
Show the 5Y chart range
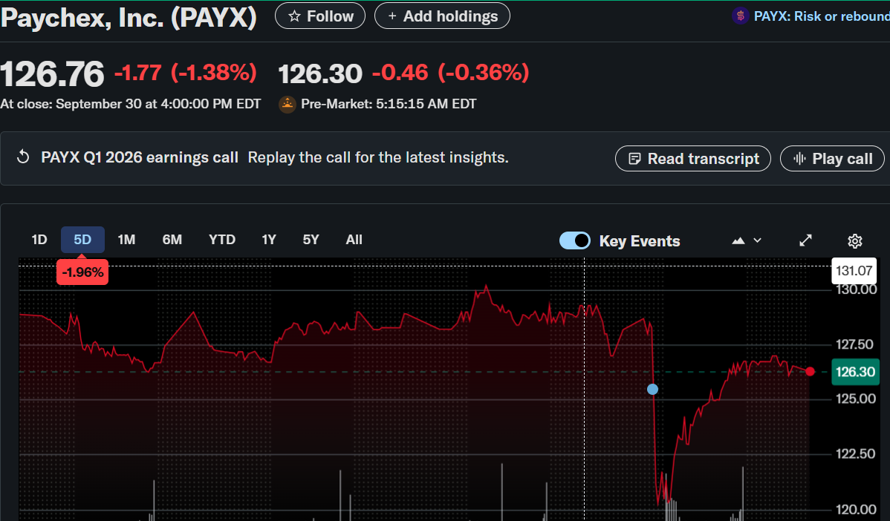click(x=311, y=240)
